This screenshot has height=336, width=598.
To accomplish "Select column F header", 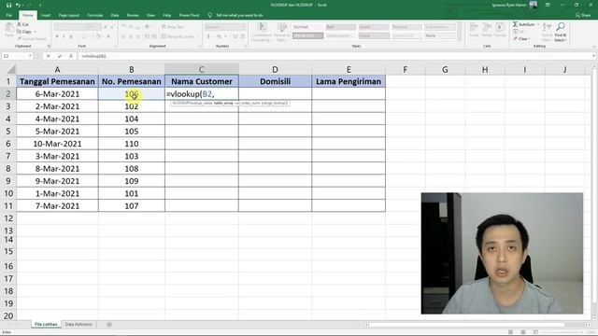I will [x=405, y=69].
